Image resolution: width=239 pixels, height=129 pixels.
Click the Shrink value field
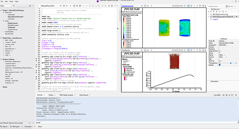228,53
